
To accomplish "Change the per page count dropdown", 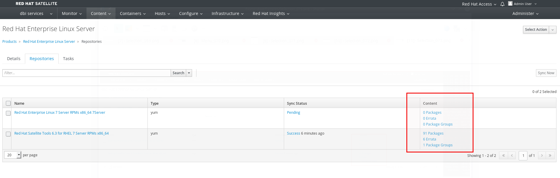I will tap(13, 155).
